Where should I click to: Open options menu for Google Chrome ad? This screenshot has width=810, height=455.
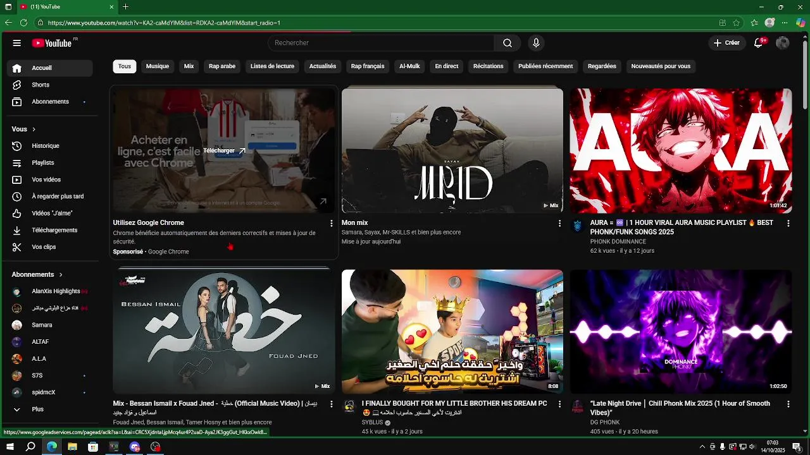(331, 224)
